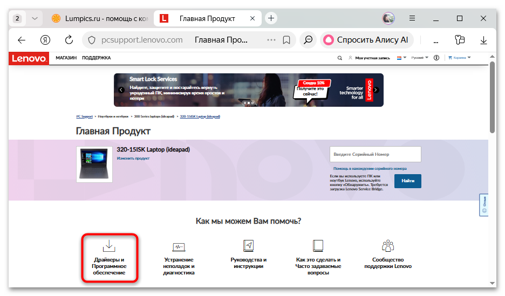This screenshot has width=505, height=296.
Task: Click pcsupport.lenovo.com address text
Action: click(x=142, y=40)
